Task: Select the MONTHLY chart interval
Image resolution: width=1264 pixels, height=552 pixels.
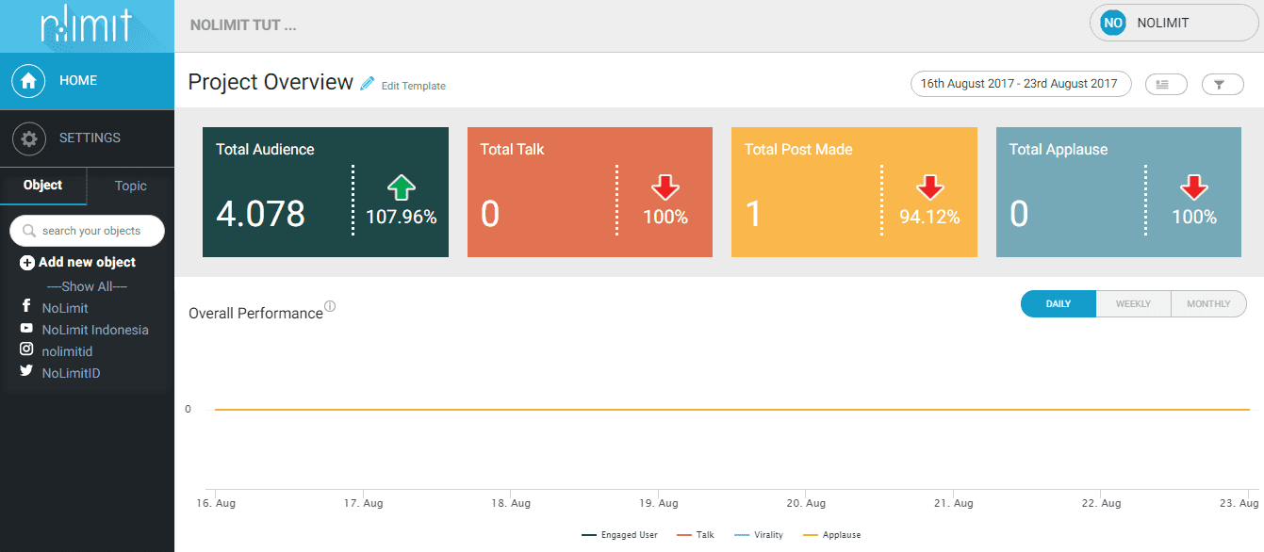Action: tap(1208, 304)
